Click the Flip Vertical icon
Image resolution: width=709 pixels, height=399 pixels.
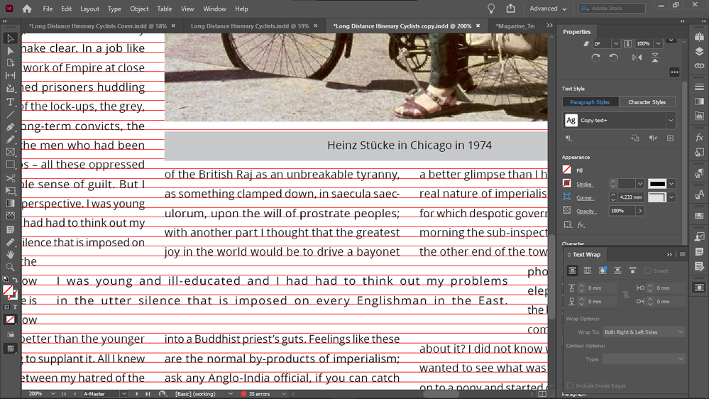pyautogui.click(x=655, y=58)
